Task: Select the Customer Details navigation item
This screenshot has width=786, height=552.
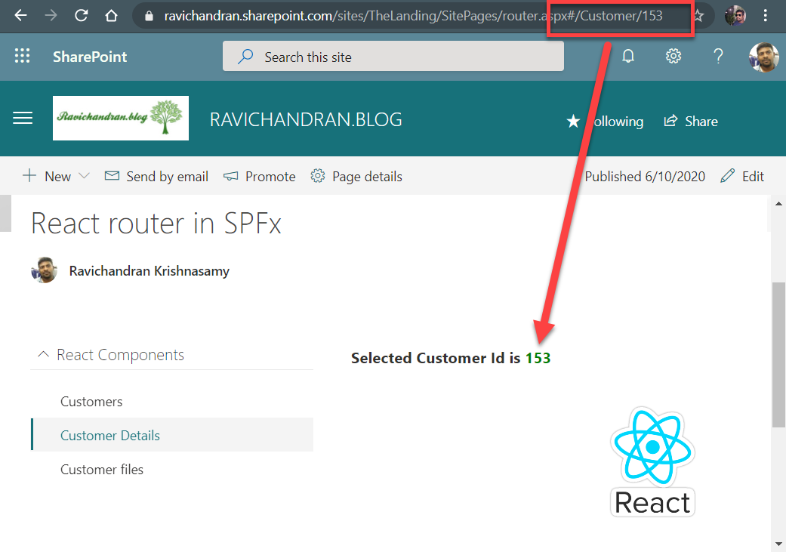Action: pos(110,436)
